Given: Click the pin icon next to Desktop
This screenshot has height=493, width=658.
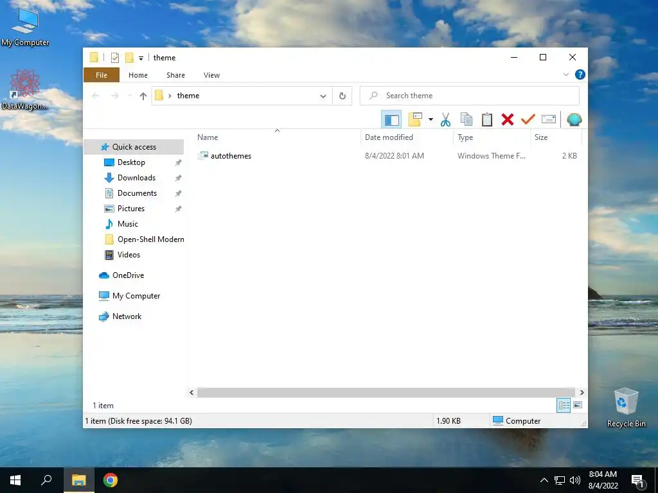Looking at the screenshot, I should click(x=179, y=162).
